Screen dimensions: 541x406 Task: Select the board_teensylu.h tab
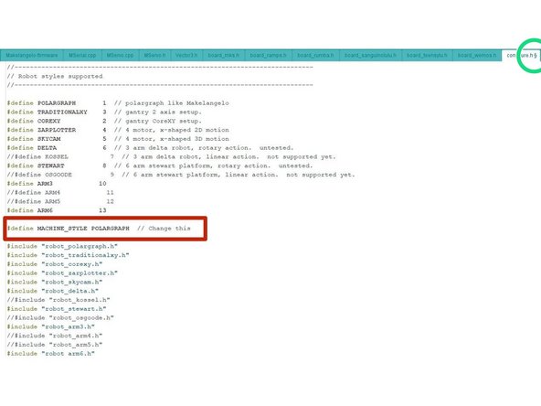(x=427, y=55)
